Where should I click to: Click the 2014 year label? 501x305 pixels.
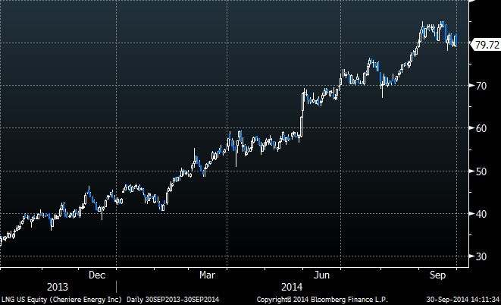(292, 287)
